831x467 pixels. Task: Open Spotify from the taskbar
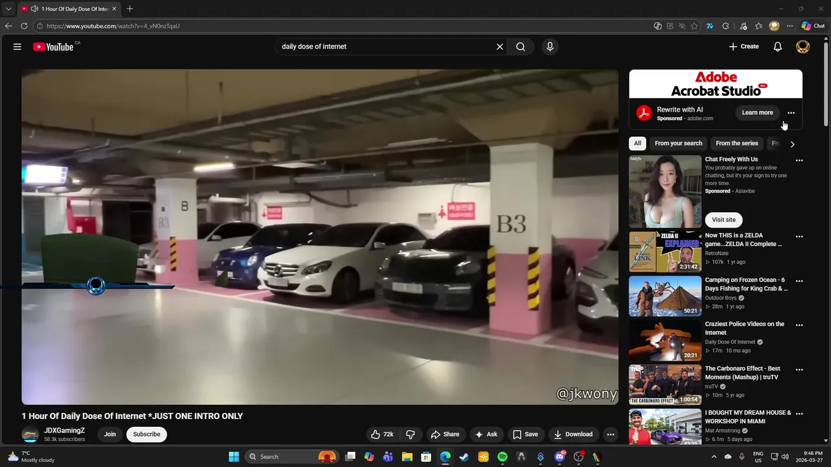tap(502, 457)
